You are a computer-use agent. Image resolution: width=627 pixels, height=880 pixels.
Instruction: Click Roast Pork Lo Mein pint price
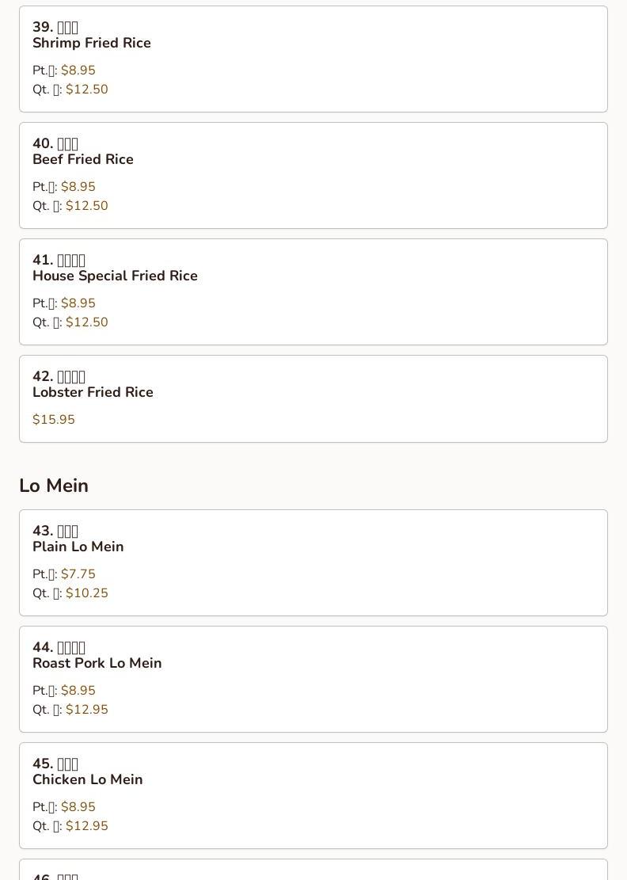(78, 691)
